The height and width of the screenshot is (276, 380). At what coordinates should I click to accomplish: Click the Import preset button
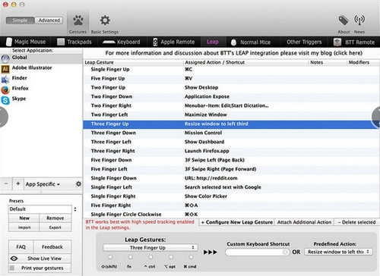point(24,227)
